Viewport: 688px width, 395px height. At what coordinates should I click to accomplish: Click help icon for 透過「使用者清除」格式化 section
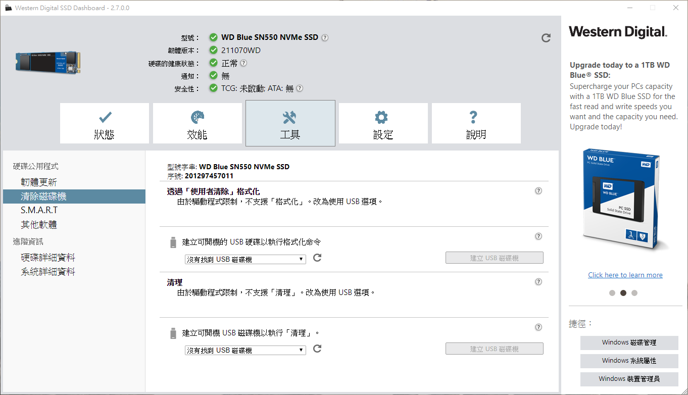point(538,191)
